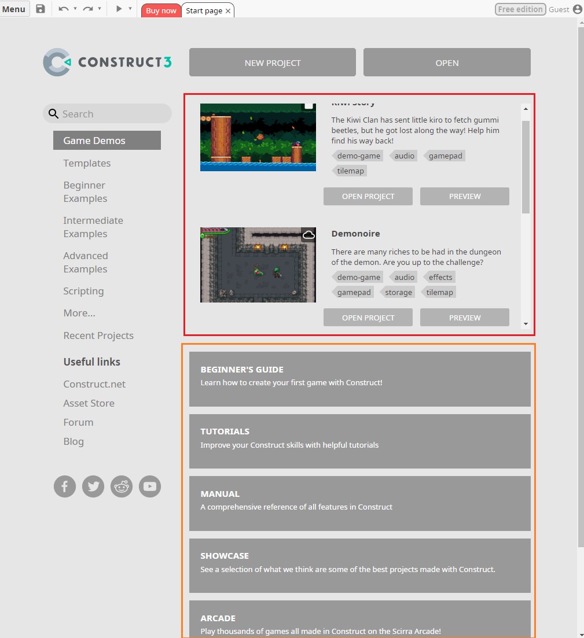Click demo list scroll up arrow

tap(526, 109)
